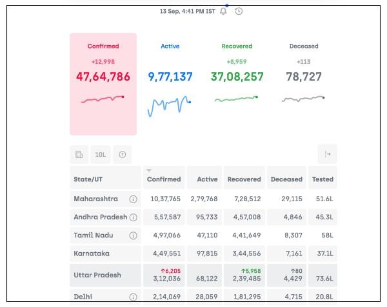
Task: Click the Tamil Nadu info icon
Action: (133, 236)
